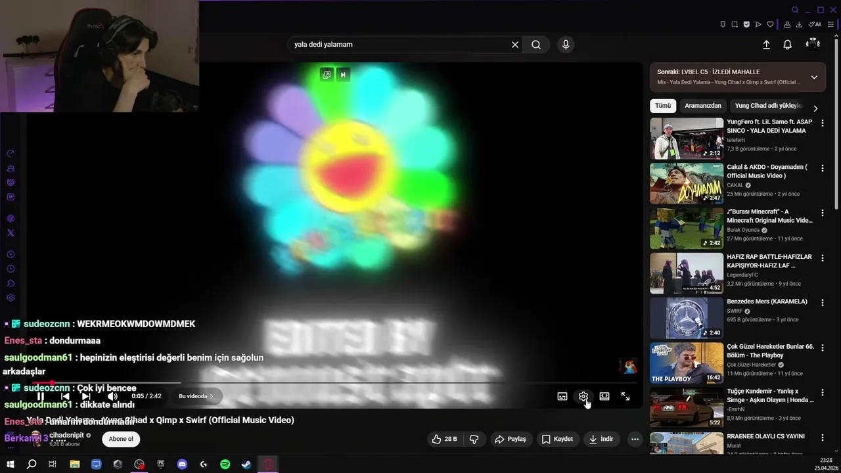Open the 'Doyamadım' video thumbnail
Viewport: 841px width, 473px height.
tap(687, 183)
